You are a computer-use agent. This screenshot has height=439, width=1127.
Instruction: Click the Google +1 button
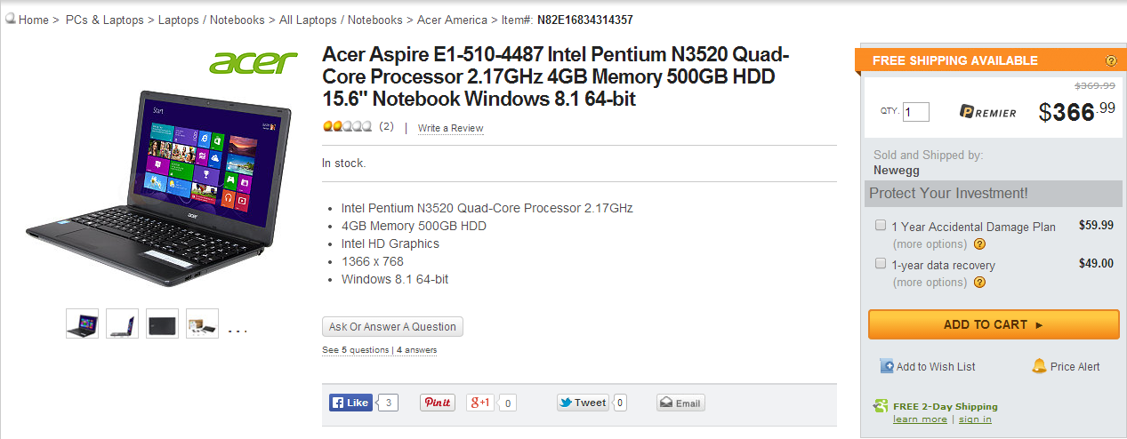(480, 403)
